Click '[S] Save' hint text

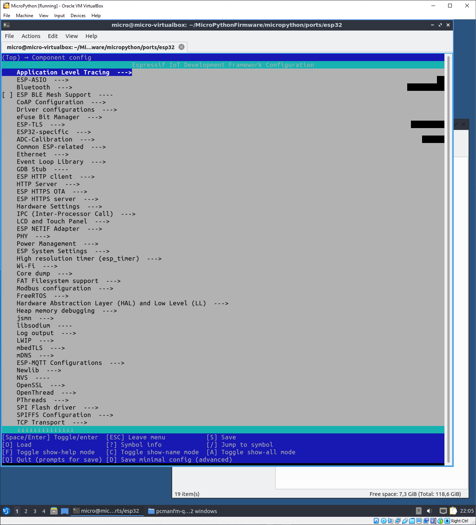221,437
